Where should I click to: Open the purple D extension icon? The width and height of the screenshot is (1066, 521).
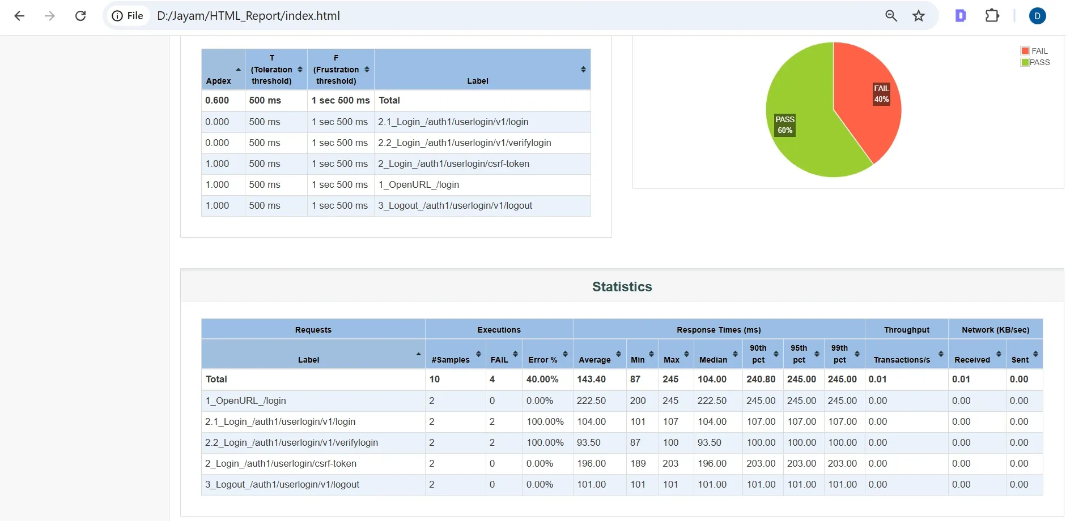[x=961, y=16]
